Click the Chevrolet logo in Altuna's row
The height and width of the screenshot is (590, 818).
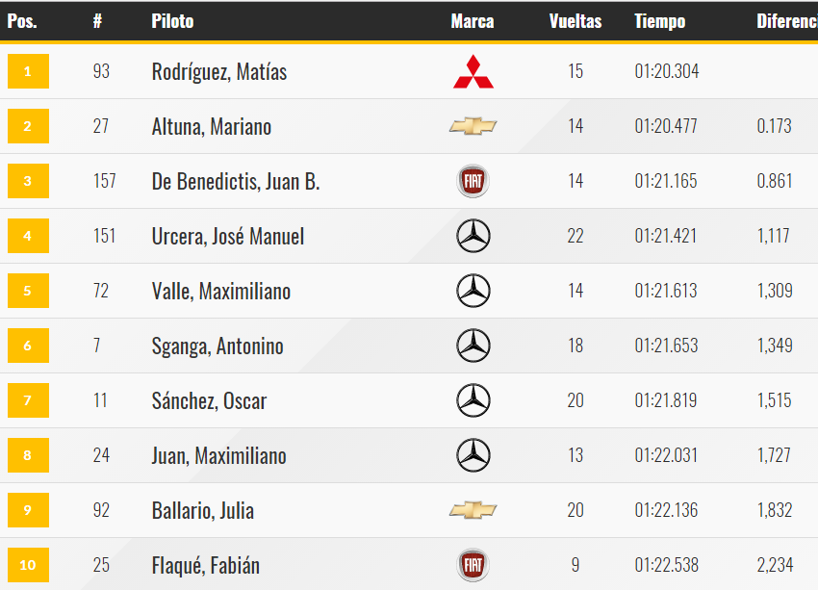(x=473, y=126)
